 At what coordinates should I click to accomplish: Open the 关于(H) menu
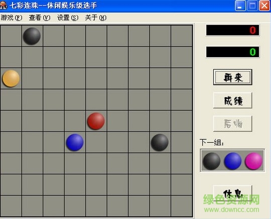[96, 18]
